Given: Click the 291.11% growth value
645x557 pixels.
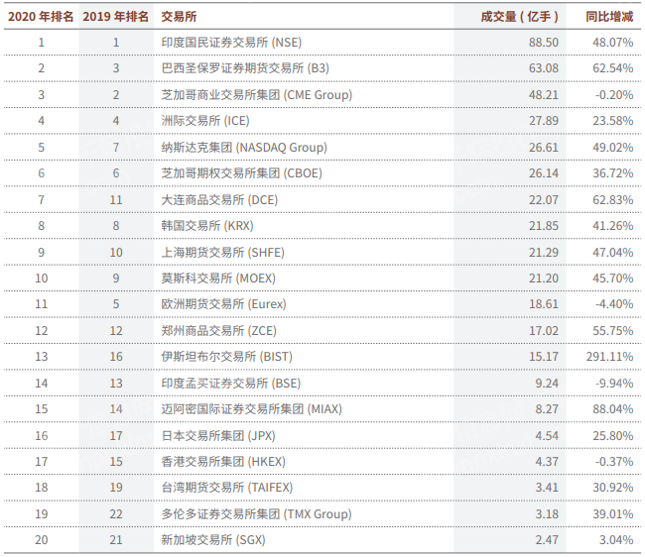Looking at the screenshot, I should tap(608, 357).
